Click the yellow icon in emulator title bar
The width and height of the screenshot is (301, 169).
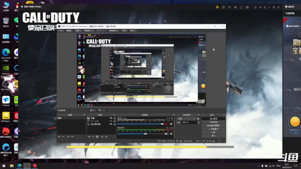pyautogui.click(x=217, y=7)
